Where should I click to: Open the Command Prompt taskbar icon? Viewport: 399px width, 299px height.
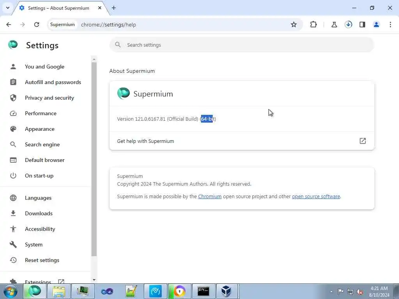click(x=203, y=291)
